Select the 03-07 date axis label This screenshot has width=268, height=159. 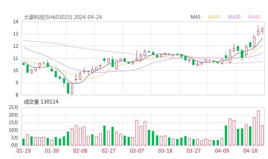point(137,151)
